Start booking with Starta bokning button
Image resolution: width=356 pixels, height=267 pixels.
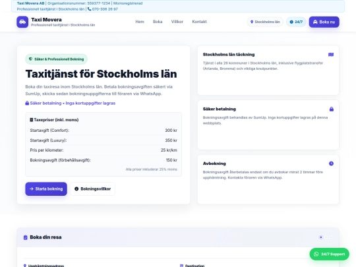46,189
